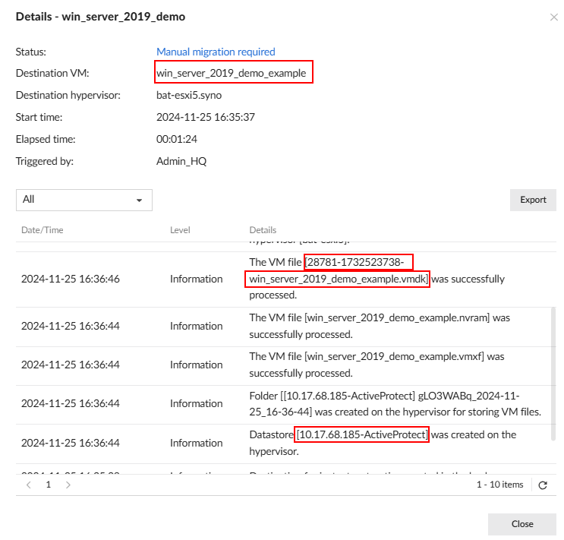
Task: Open the All log level dropdown
Action: 83,200
